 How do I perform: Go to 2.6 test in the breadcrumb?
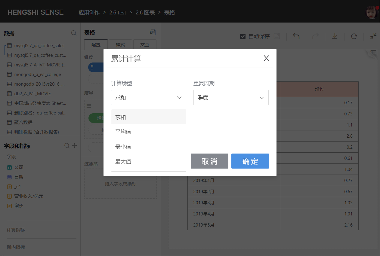click(118, 12)
